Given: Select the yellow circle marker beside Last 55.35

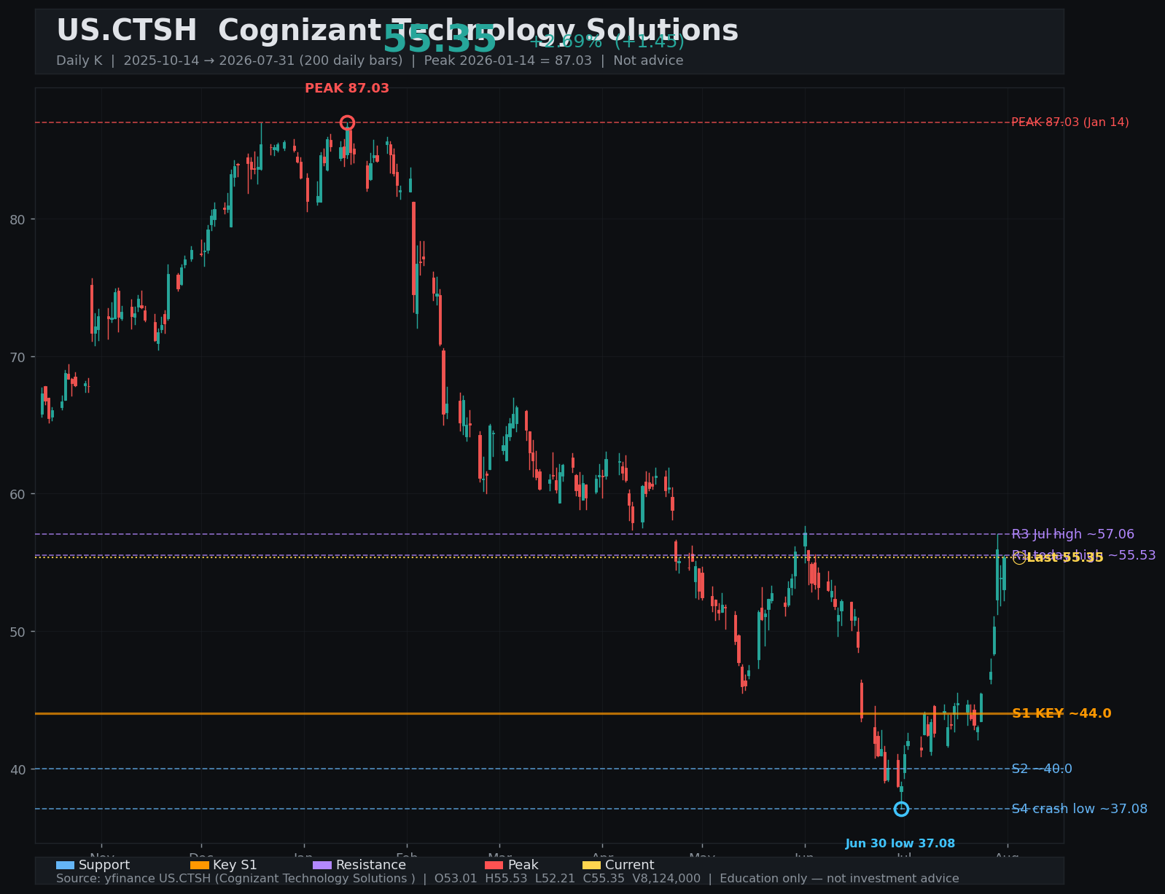Looking at the screenshot, I should pos(1018,558).
